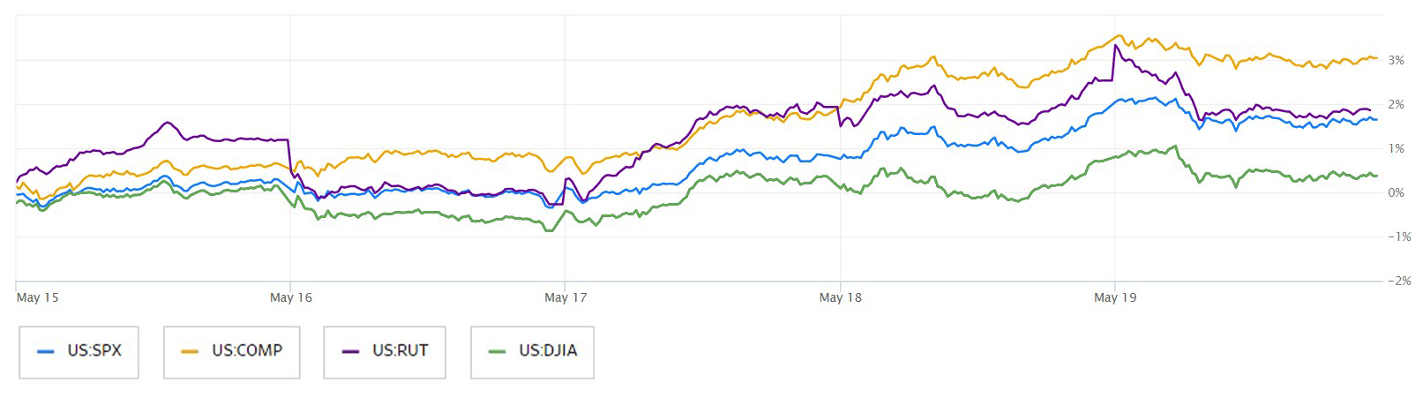Click the May 16 date label
The height and width of the screenshot is (398, 1423).
click(x=291, y=297)
